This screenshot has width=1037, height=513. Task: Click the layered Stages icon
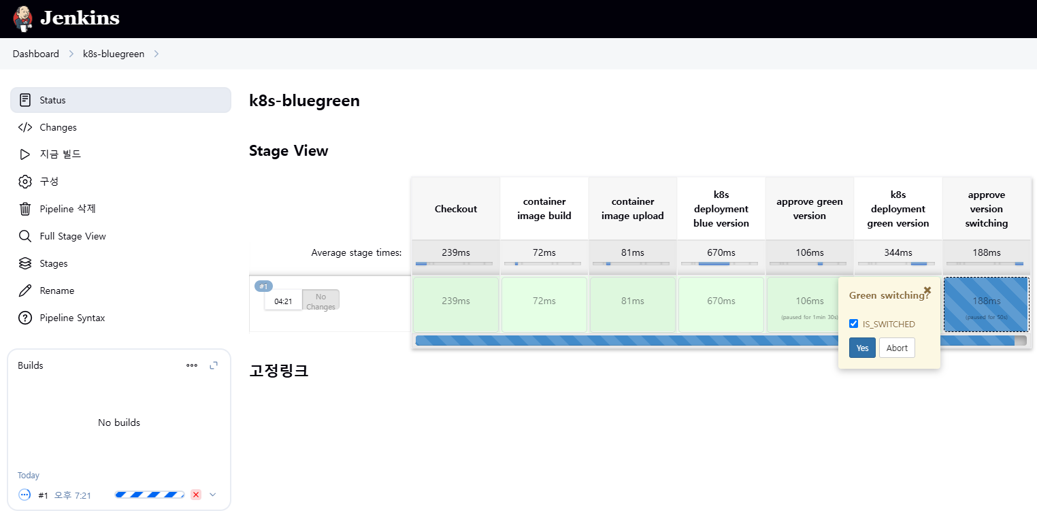tap(25, 263)
